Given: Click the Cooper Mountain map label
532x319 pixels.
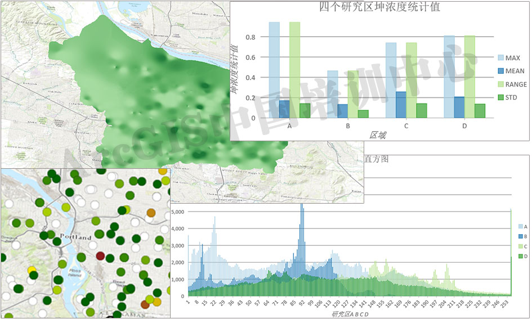Looking at the screenshot, I should click(x=19, y=147).
